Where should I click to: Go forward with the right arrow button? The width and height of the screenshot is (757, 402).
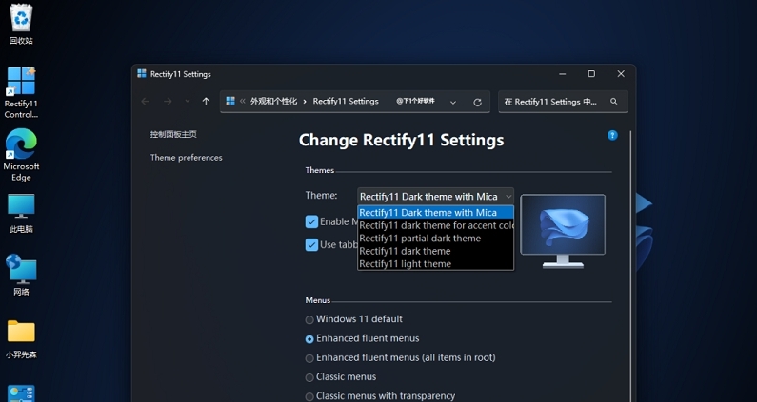(168, 102)
